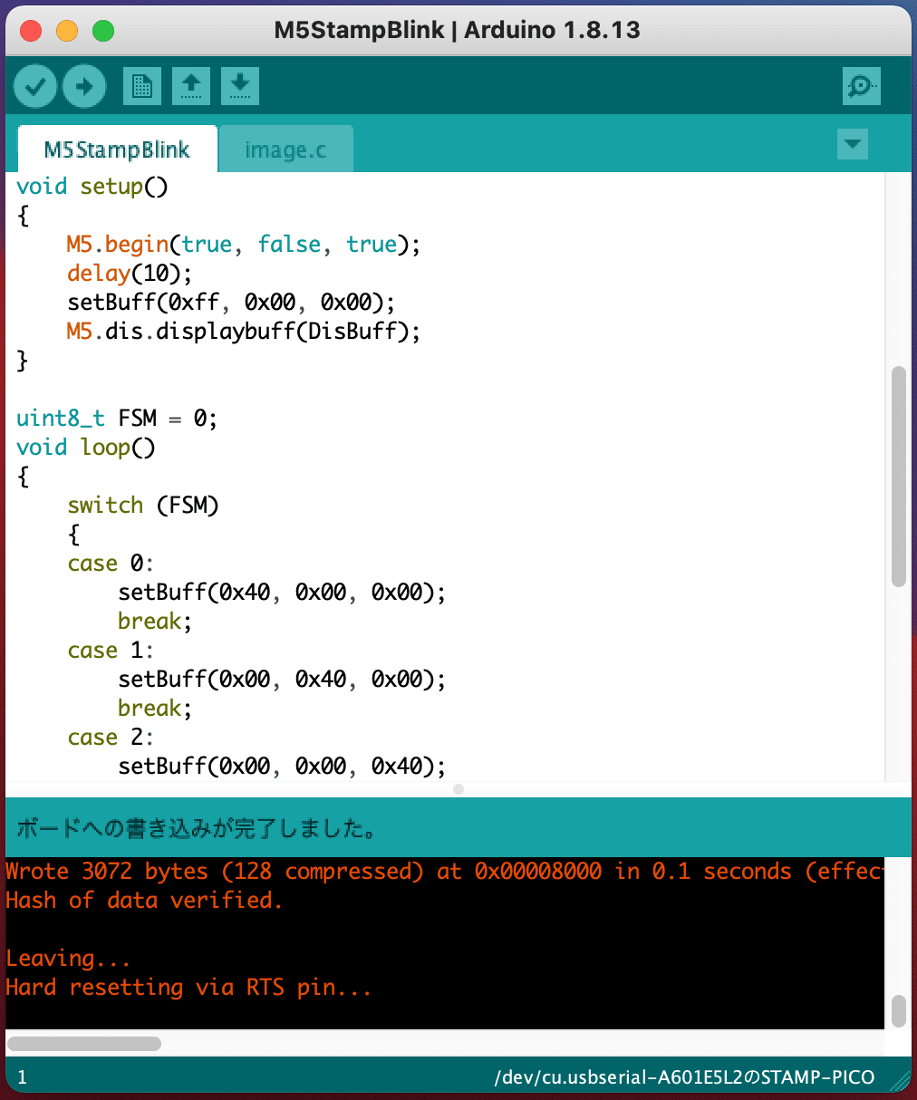Click the "case 0:" line
917x1100 pixels.
click(111, 564)
